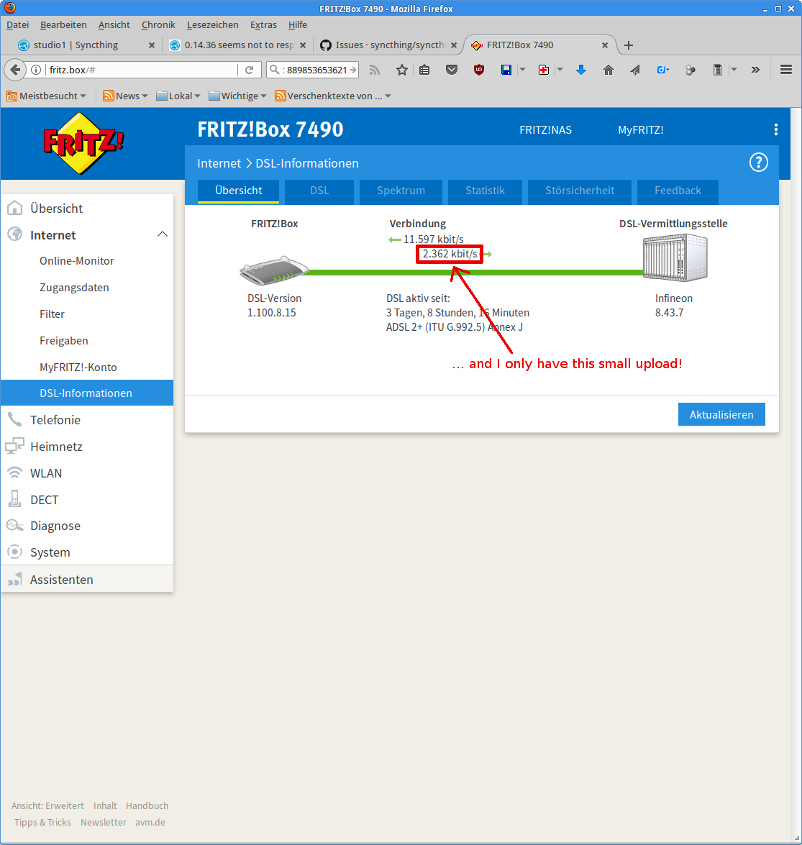Image resolution: width=802 pixels, height=845 pixels.
Task: Open the Extras menu
Action: click(x=263, y=24)
